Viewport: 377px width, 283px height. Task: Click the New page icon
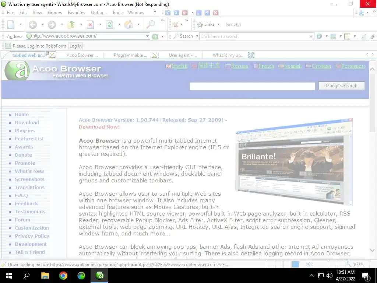[x=11, y=24]
